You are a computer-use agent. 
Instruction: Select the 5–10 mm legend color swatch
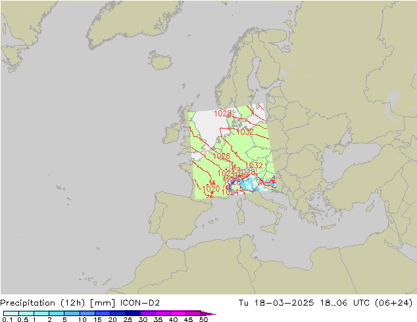(72, 313)
